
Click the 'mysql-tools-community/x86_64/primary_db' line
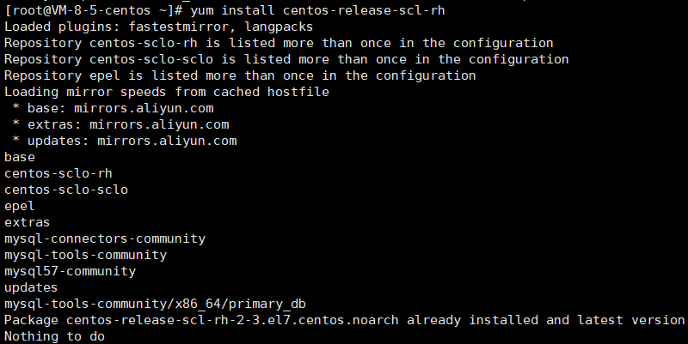155,304
